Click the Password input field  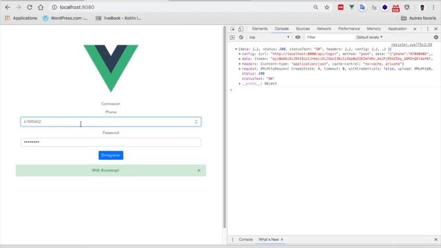coord(111,142)
